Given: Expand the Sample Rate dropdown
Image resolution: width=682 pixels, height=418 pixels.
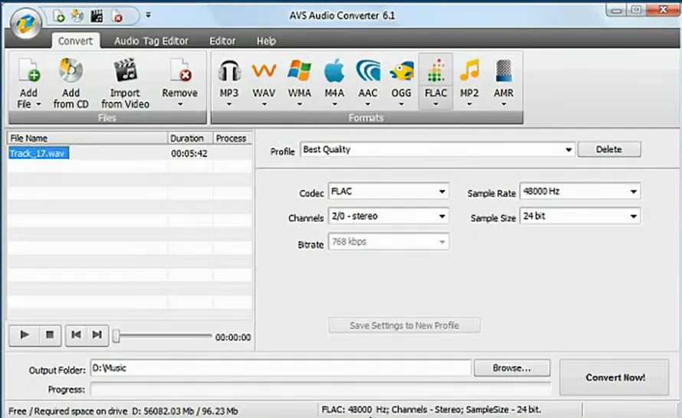Looking at the screenshot, I should pos(633,191).
